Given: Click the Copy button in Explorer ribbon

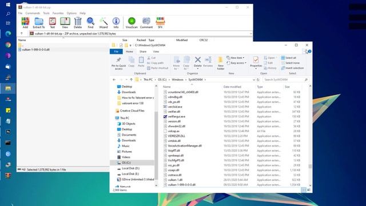Looking at the screenshot, I should pos(132,62).
